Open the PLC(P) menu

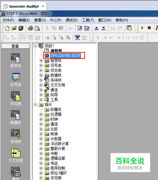coord(56,20)
